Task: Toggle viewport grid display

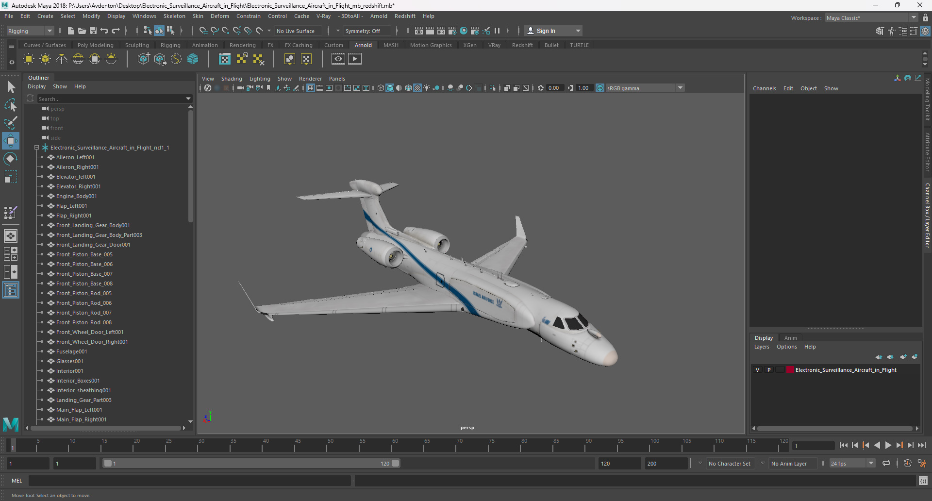Action: point(311,88)
